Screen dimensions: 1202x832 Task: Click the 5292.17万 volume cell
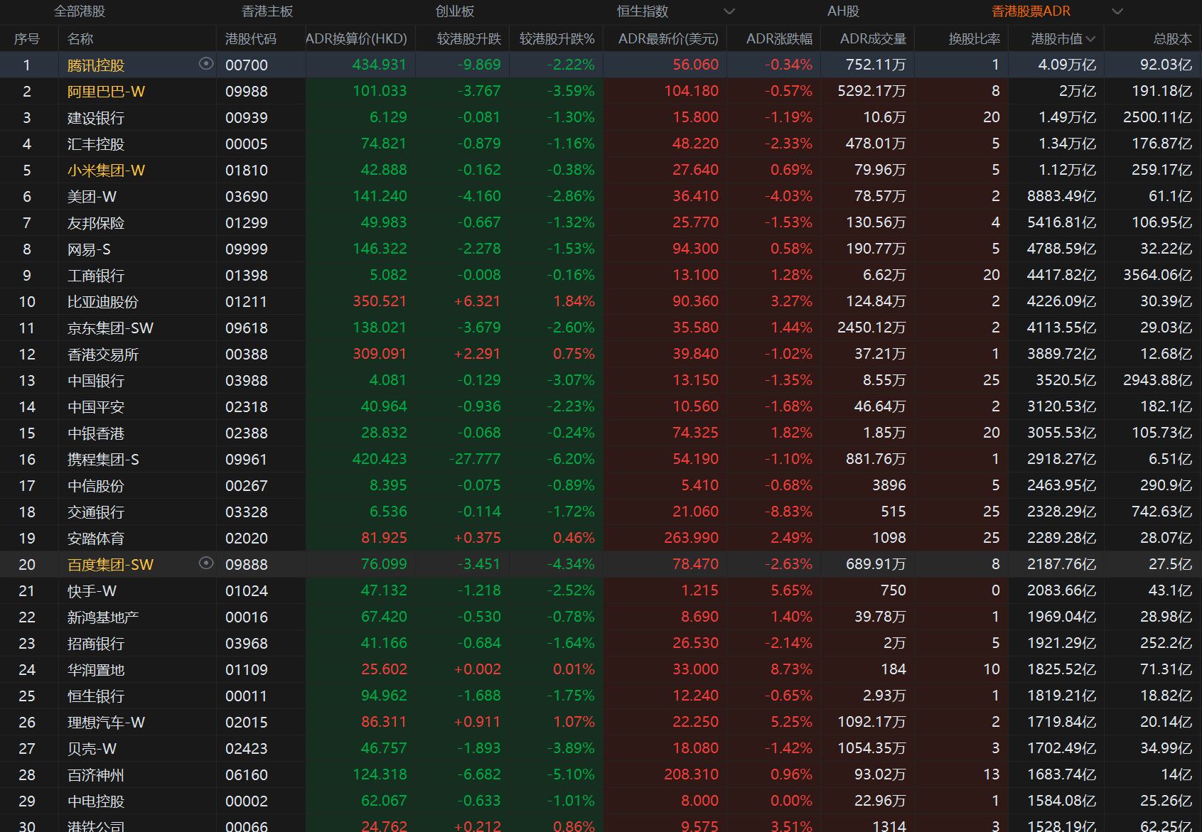tap(871, 91)
